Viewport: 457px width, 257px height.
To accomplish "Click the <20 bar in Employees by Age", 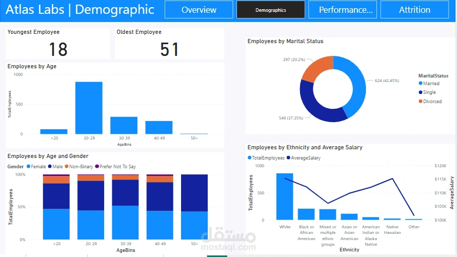I will [x=54, y=132].
